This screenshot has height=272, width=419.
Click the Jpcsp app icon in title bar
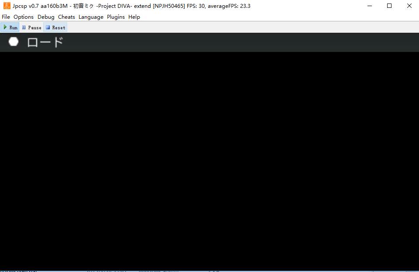[7, 6]
